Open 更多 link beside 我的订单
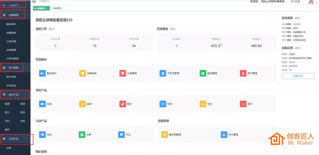Screen dimensions: 319x155 click(52, 29)
